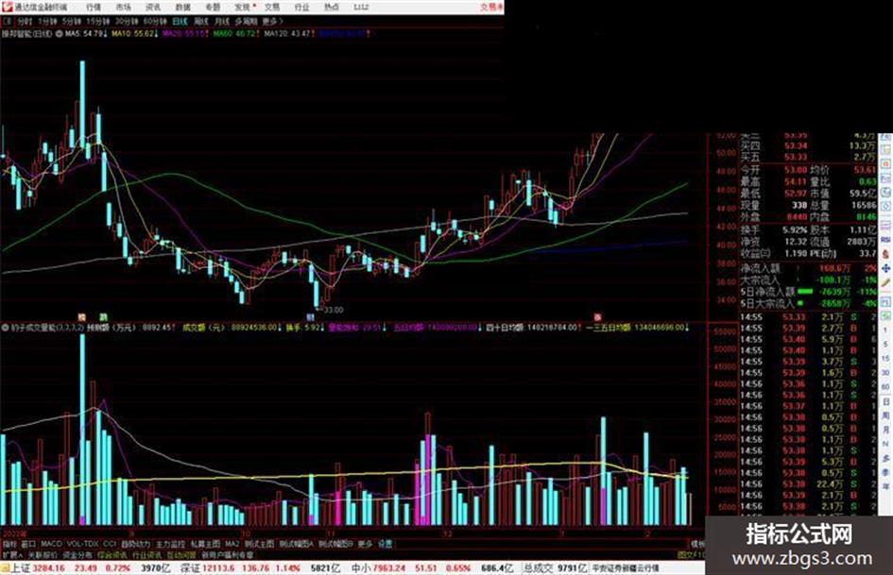Open the 关联报价 tab
This screenshot has height=575, width=893.
pyautogui.click(x=43, y=554)
